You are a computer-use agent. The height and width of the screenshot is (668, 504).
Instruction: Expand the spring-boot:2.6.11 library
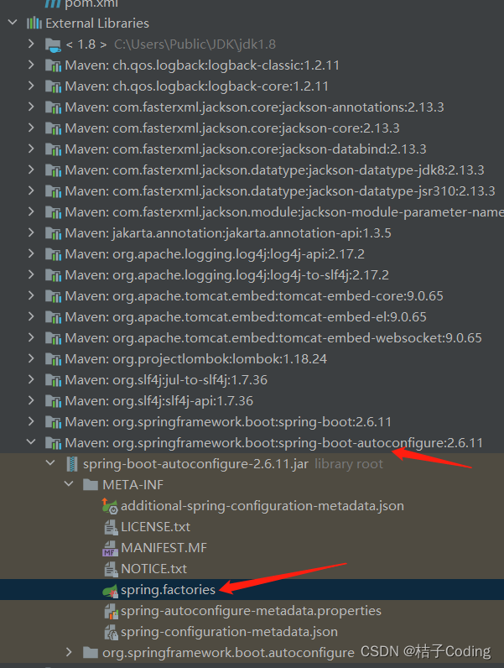coord(31,421)
